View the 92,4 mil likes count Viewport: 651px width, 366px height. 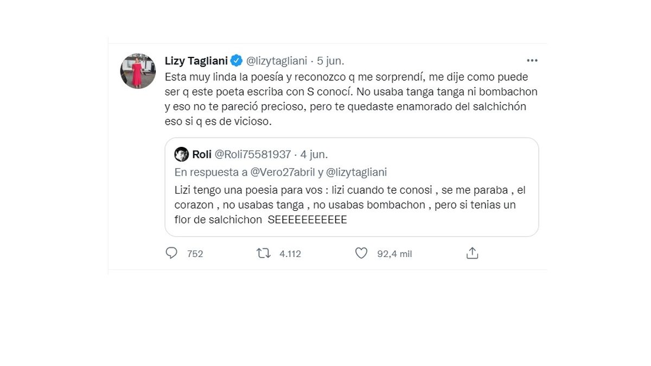(x=394, y=254)
